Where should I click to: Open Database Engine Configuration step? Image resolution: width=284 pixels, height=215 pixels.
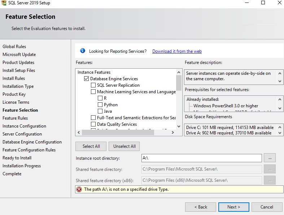[32, 142]
